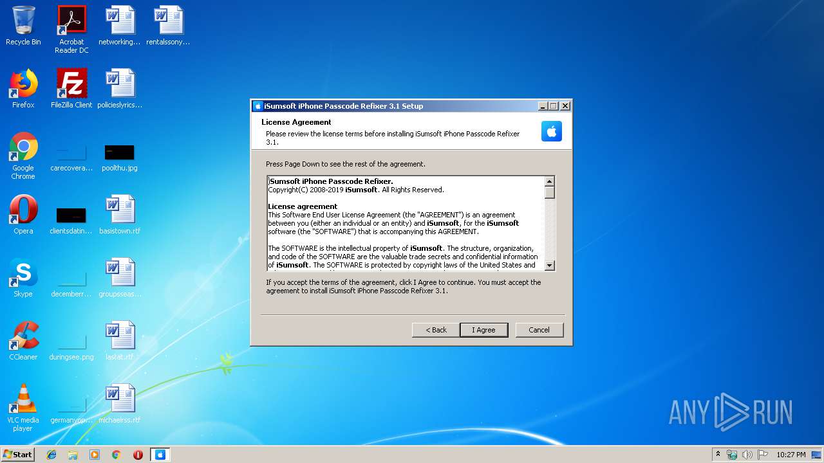Select the decemberr file icon
The height and width of the screenshot is (463, 824).
click(x=71, y=283)
